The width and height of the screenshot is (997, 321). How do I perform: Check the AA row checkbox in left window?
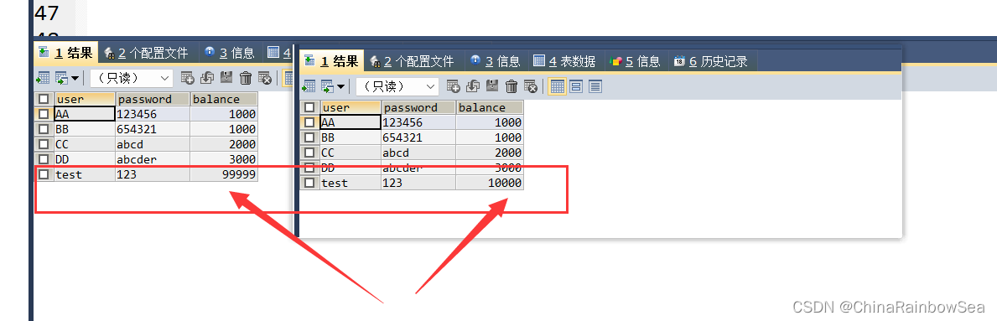[44, 115]
